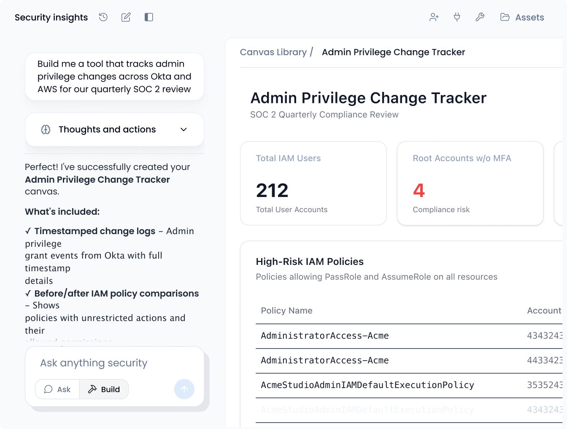The width and height of the screenshot is (567, 429).
Task: Select the AcmeStudioAdminIAMDefaultExecutionPolicy row with account 3535243
Action: (409, 386)
